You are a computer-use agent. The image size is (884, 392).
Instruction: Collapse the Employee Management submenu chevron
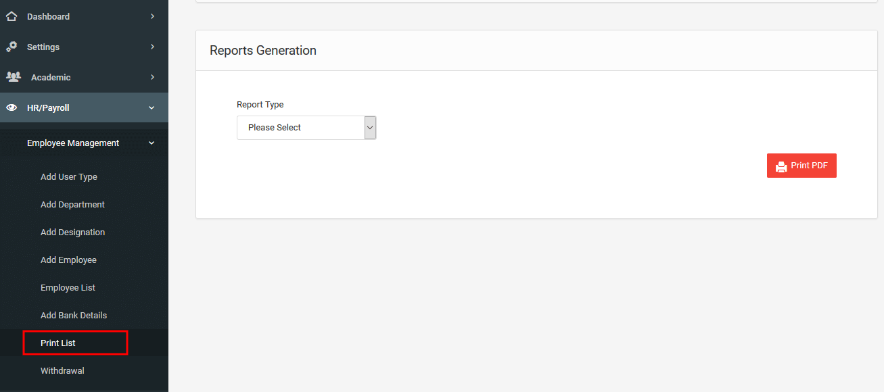(x=152, y=143)
